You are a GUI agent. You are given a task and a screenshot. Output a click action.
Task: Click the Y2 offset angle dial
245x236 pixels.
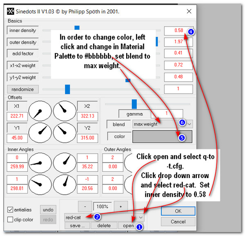pyautogui.click(x=64, y=130)
